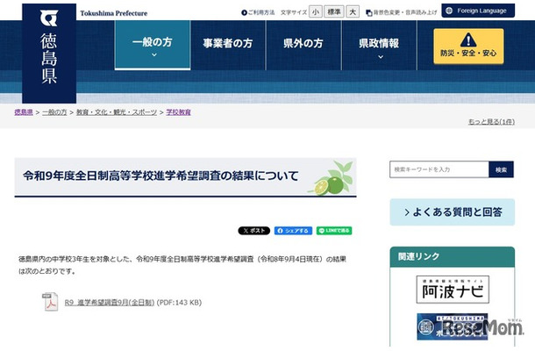Viewport: 535px width, 351px height.
Task: Click the もっと見る(1件) link
Action: click(x=491, y=122)
